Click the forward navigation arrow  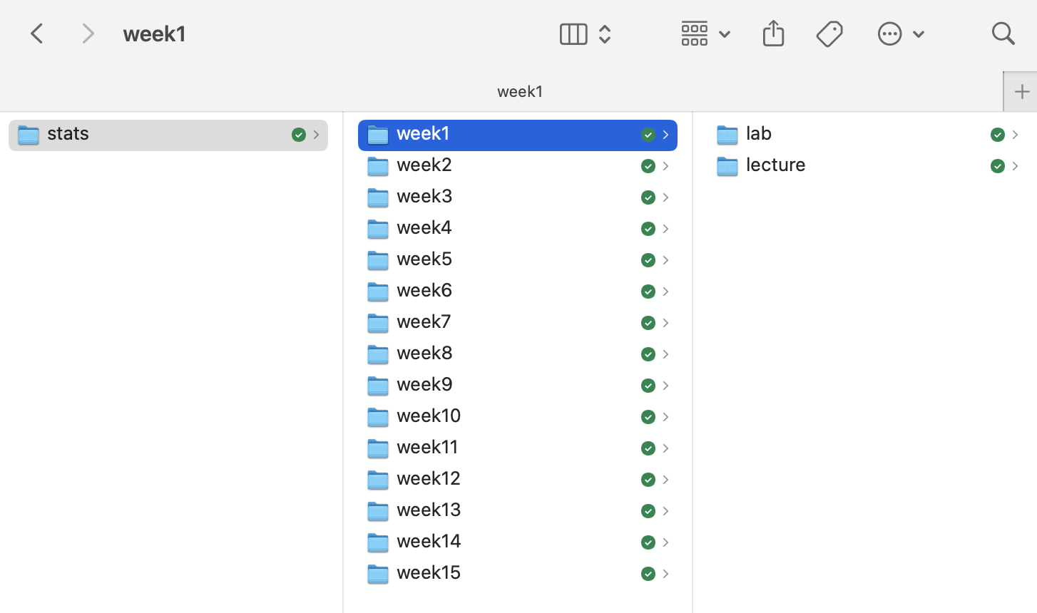tap(88, 34)
